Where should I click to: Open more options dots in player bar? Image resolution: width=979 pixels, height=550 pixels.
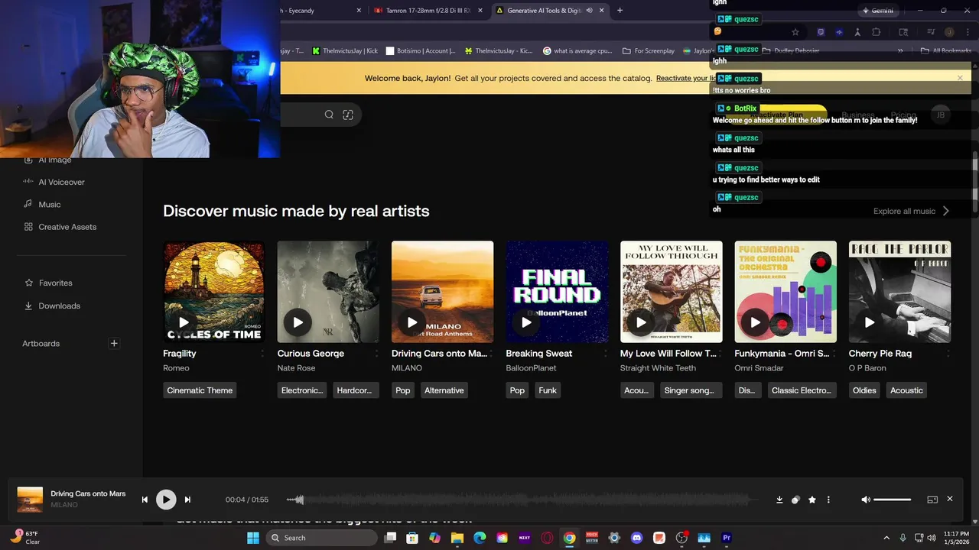[x=828, y=500]
